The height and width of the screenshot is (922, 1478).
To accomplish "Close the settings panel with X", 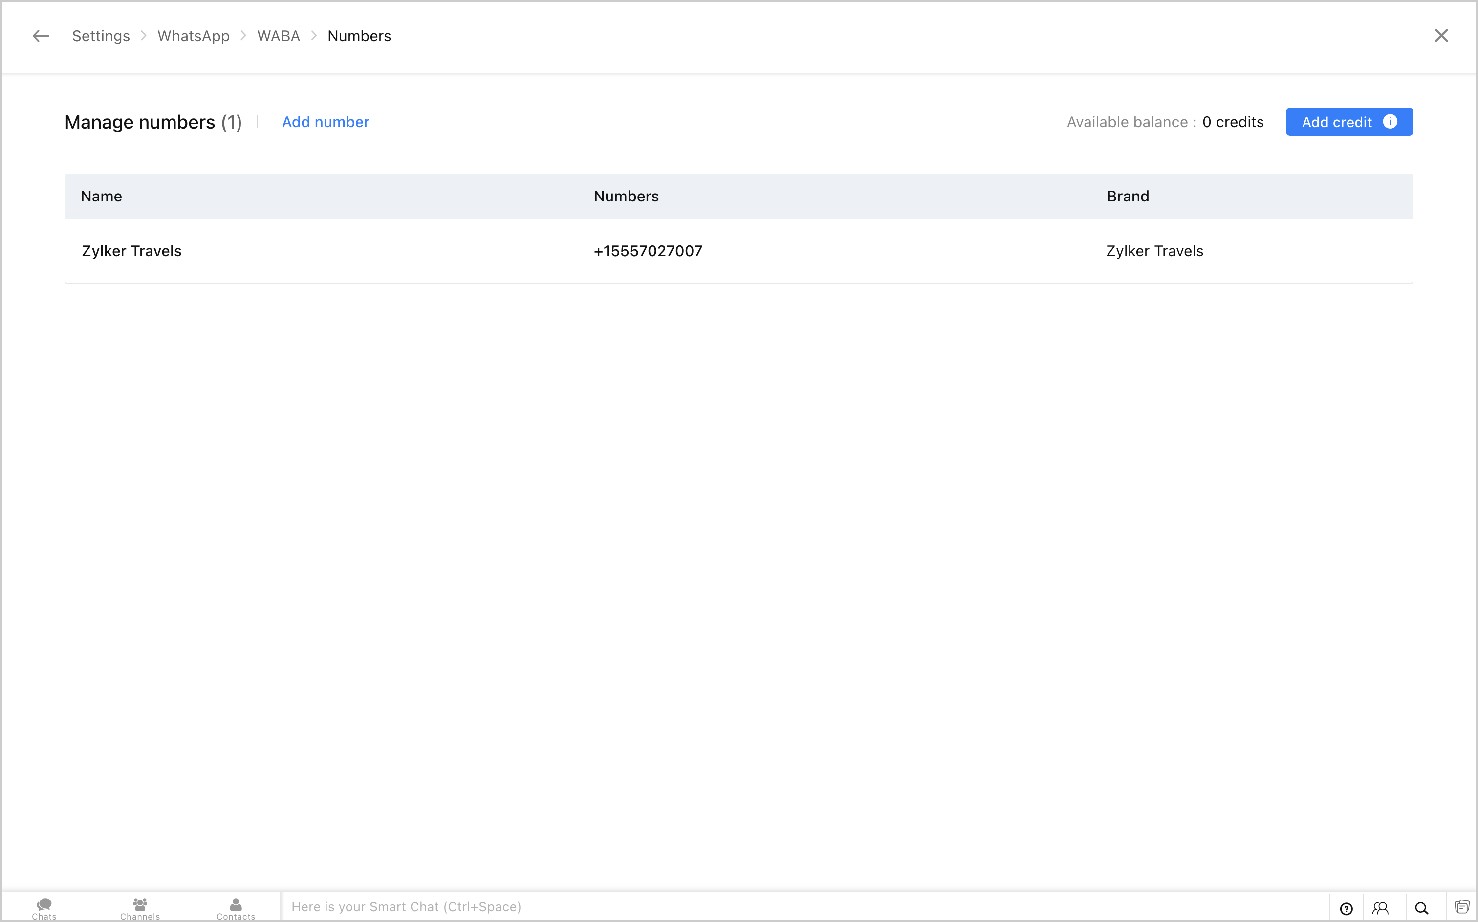I will (x=1441, y=35).
